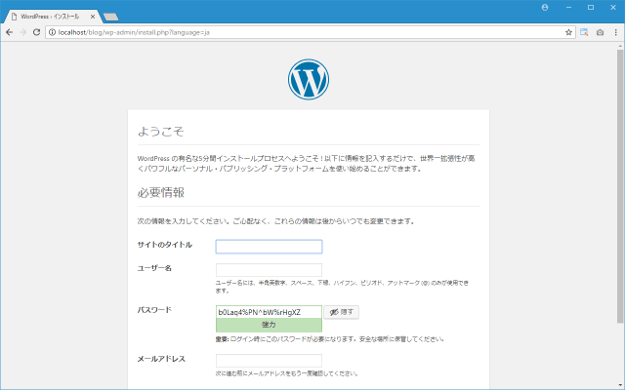
Task: Toggle password visibility with 隠す button
Action: pyautogui.click(x=341, y=312)
